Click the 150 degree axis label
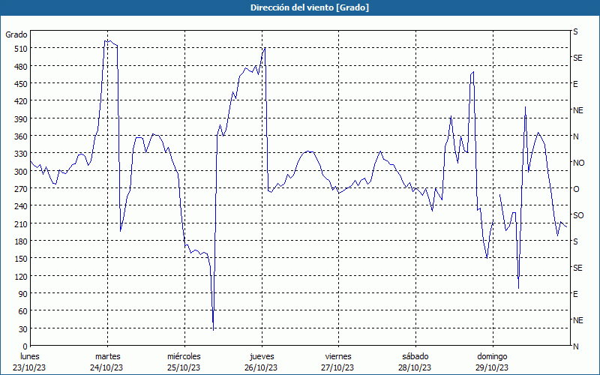Screen dimensions: 600x375 20,259
